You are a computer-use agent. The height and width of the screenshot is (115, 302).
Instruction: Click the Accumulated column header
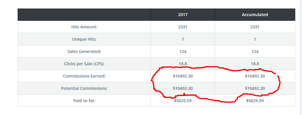[x=255, y=15]
